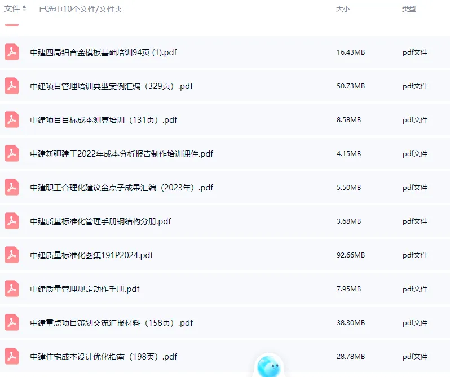This screenshot has width=450, height=377.
Task: Open 中建住宅成本设计优化指南（198页）.pdf
Action: [x=104, y=357]
